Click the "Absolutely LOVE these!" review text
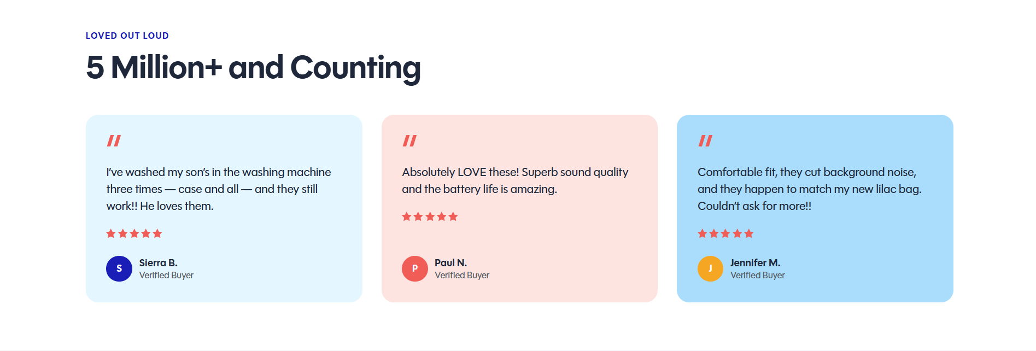This screenshot has width=1036, height=351. 515,180
